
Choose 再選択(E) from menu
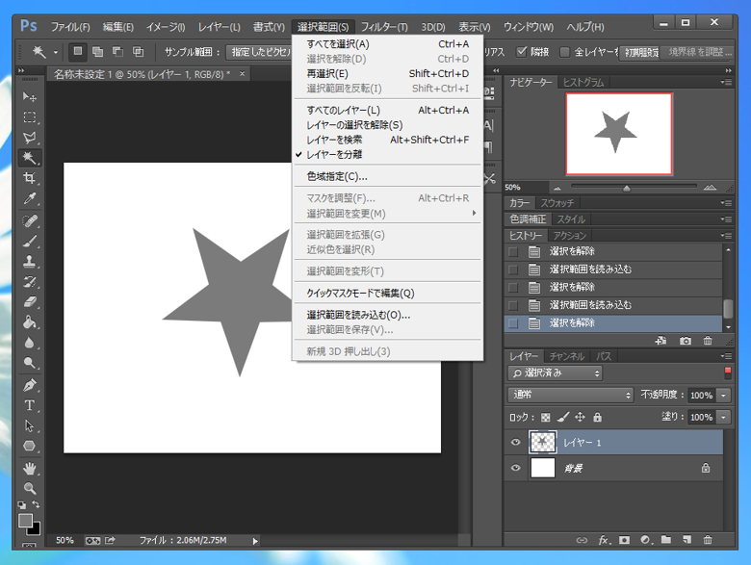point(388,74)
